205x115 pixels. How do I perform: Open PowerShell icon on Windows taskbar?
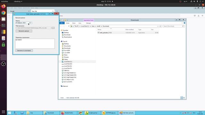click(22, 113)
